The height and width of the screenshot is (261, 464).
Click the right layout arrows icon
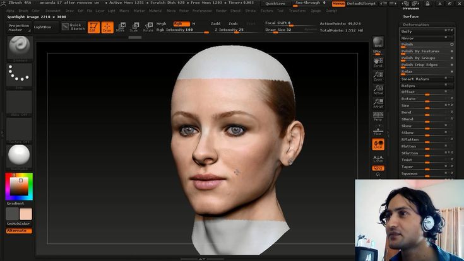click(415, 4)
